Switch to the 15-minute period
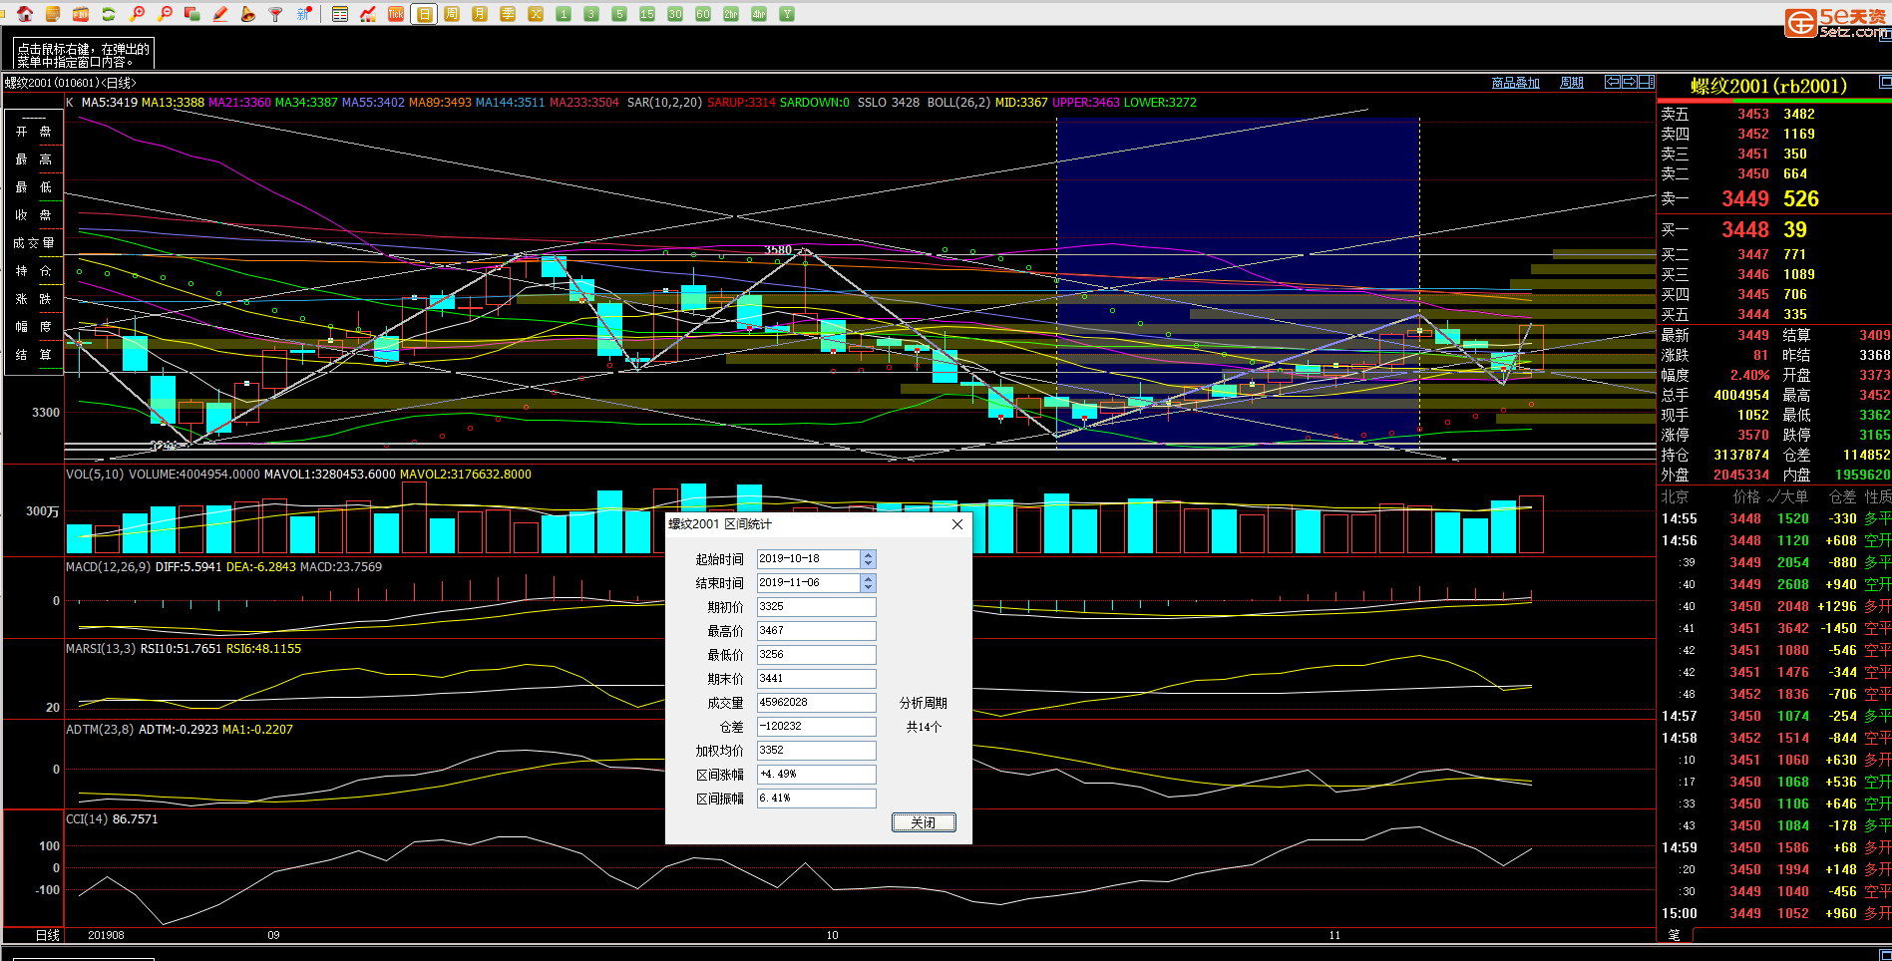 pyautogui.click(x=647, y=14)
